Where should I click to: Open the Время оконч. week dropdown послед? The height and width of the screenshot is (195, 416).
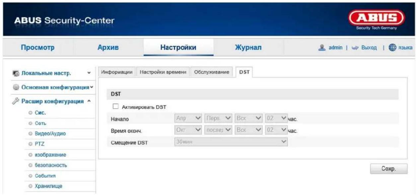(x=218, y=130)
